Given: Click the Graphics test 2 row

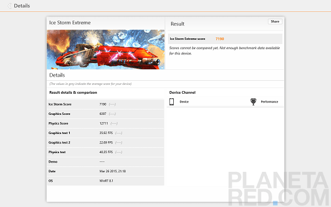Looking at the screenshot, I should [x=106, y=142].
